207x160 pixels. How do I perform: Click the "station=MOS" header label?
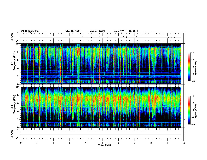pos(97,31)
